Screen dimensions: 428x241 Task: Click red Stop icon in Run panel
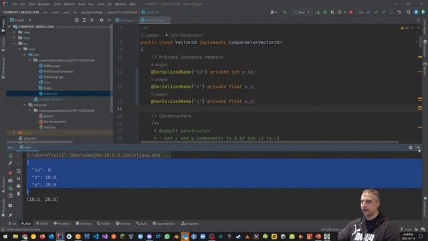coord(11,173)
